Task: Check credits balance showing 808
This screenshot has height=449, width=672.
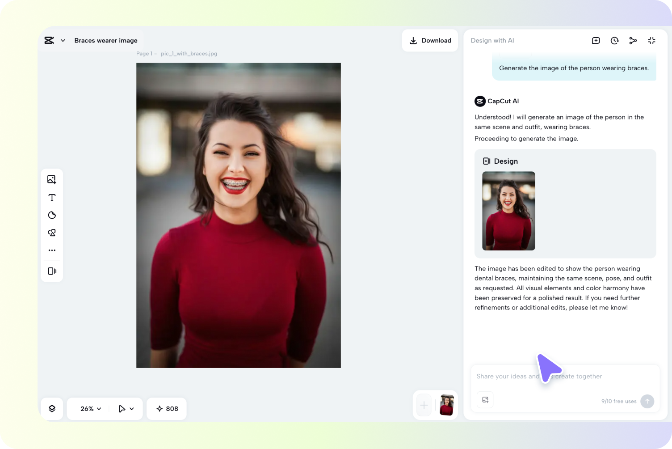Action: point(166,408)
